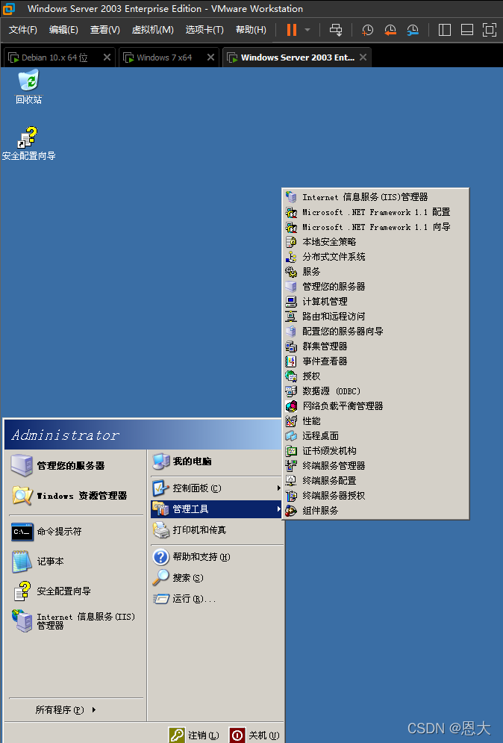The image size is (503, 743).
Task: Select the 回收站 desktop icon
Action: (28, 87)
